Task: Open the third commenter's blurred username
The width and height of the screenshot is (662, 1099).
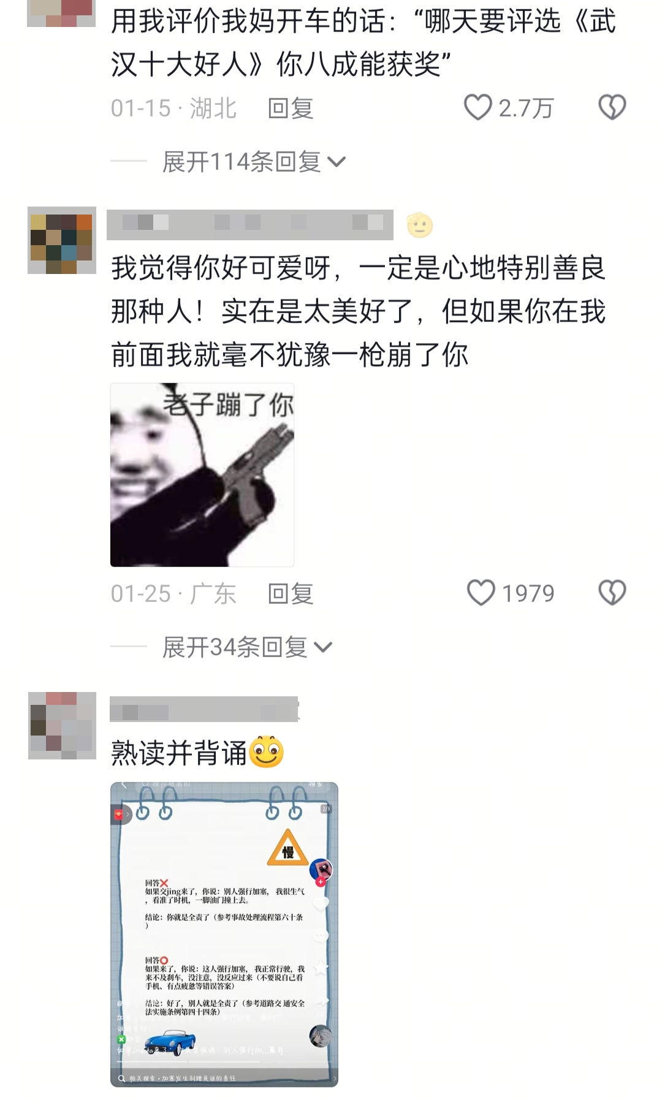Action: pos(204,709)
